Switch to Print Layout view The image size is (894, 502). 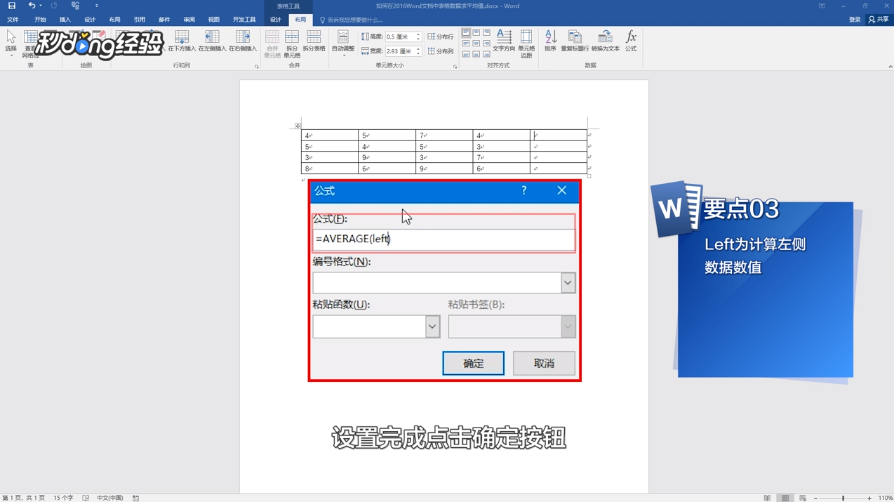(x=785, y=498)
